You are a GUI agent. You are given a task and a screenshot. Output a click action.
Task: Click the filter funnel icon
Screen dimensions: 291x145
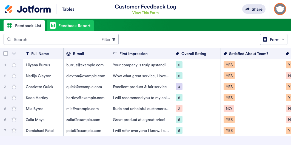point(114,39)
